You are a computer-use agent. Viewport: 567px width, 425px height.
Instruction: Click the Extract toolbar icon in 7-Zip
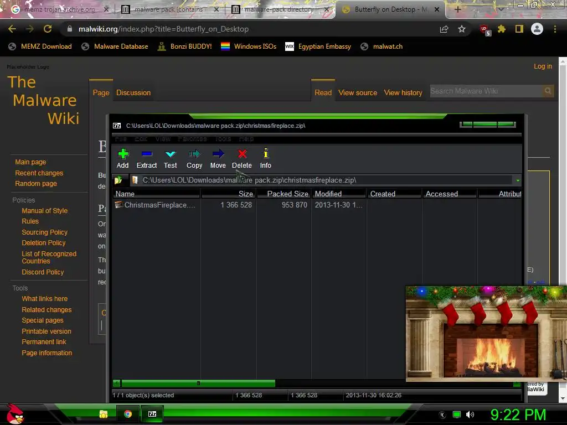(146, 159)
